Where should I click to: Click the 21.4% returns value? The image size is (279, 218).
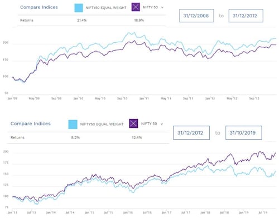tap(82, 20)
